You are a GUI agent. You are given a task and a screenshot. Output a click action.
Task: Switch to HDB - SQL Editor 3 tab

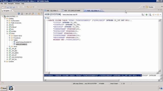(x=52, y=11)
